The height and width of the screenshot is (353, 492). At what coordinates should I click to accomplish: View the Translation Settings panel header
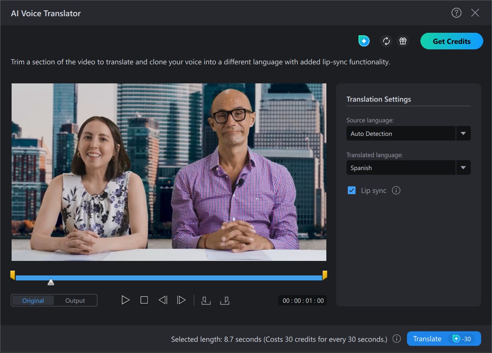coord(379,99)
